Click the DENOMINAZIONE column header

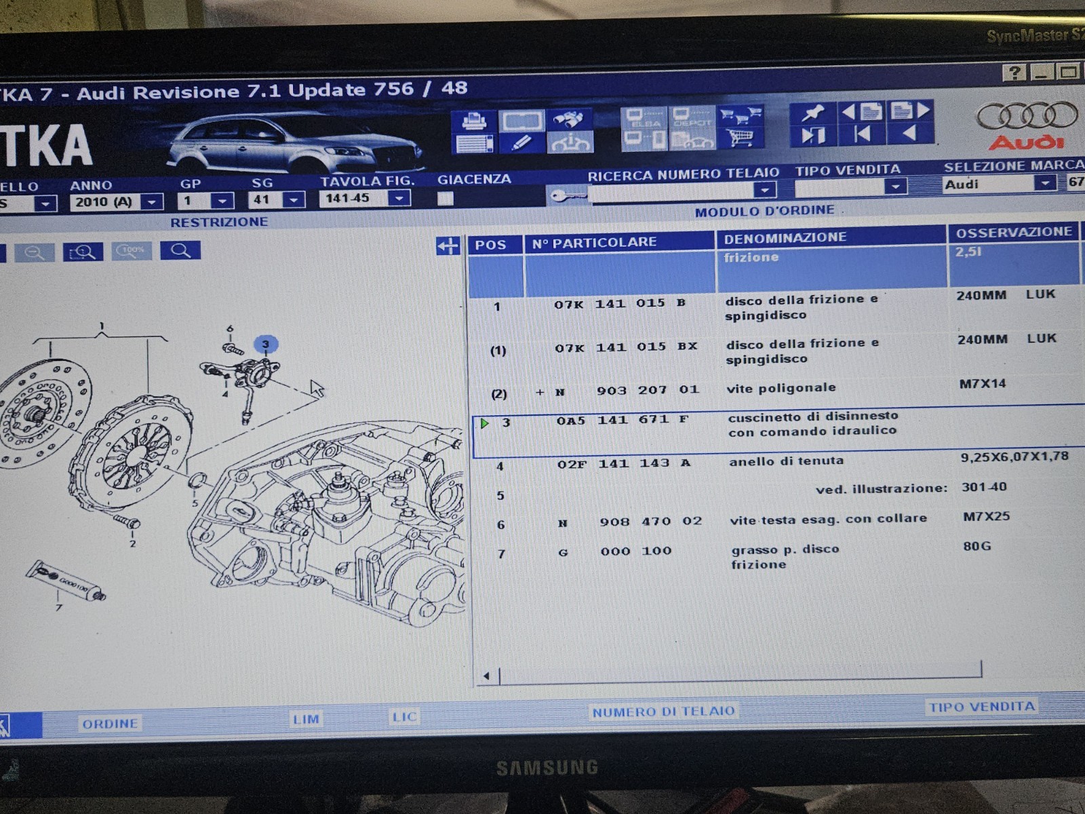[831, 237]
